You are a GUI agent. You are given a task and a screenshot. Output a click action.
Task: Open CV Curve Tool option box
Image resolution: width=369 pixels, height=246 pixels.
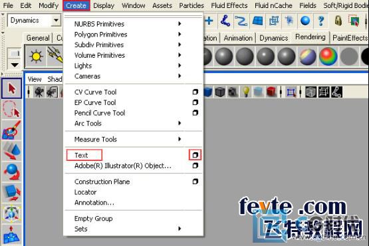195,92
